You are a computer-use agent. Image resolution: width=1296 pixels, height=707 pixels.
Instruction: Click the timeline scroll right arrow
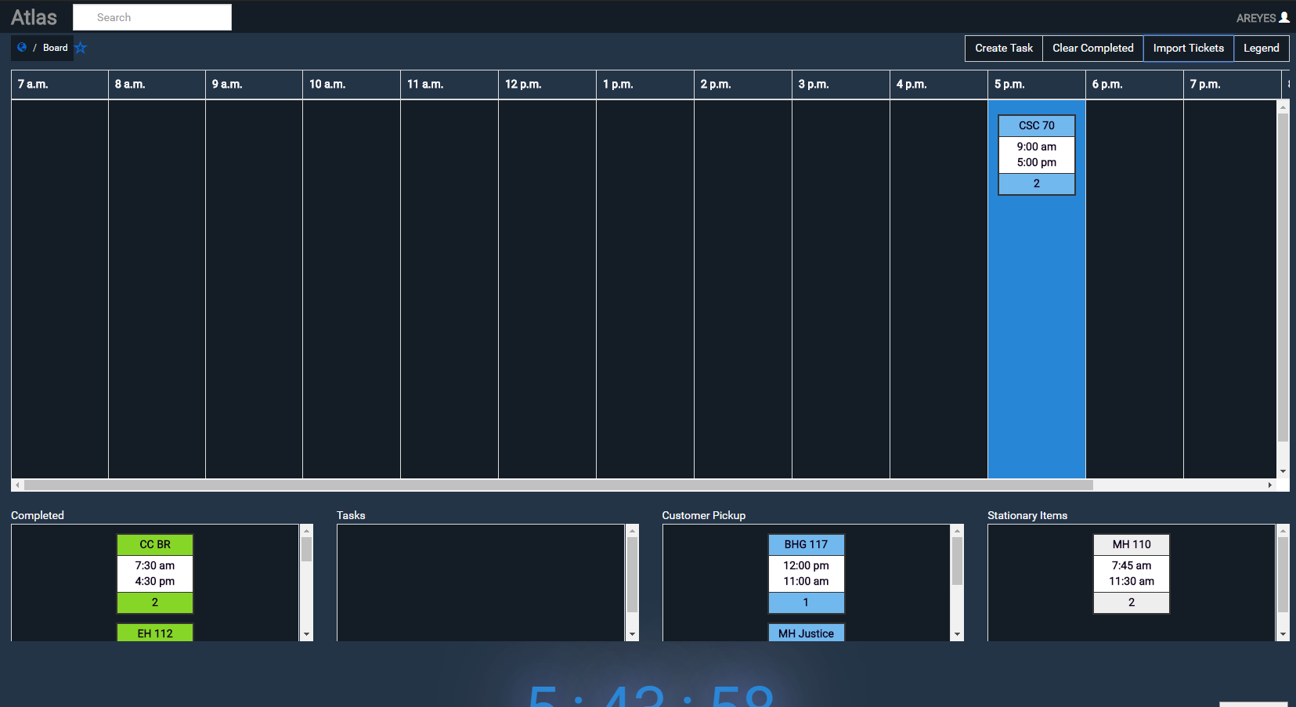click(1270, 485)
